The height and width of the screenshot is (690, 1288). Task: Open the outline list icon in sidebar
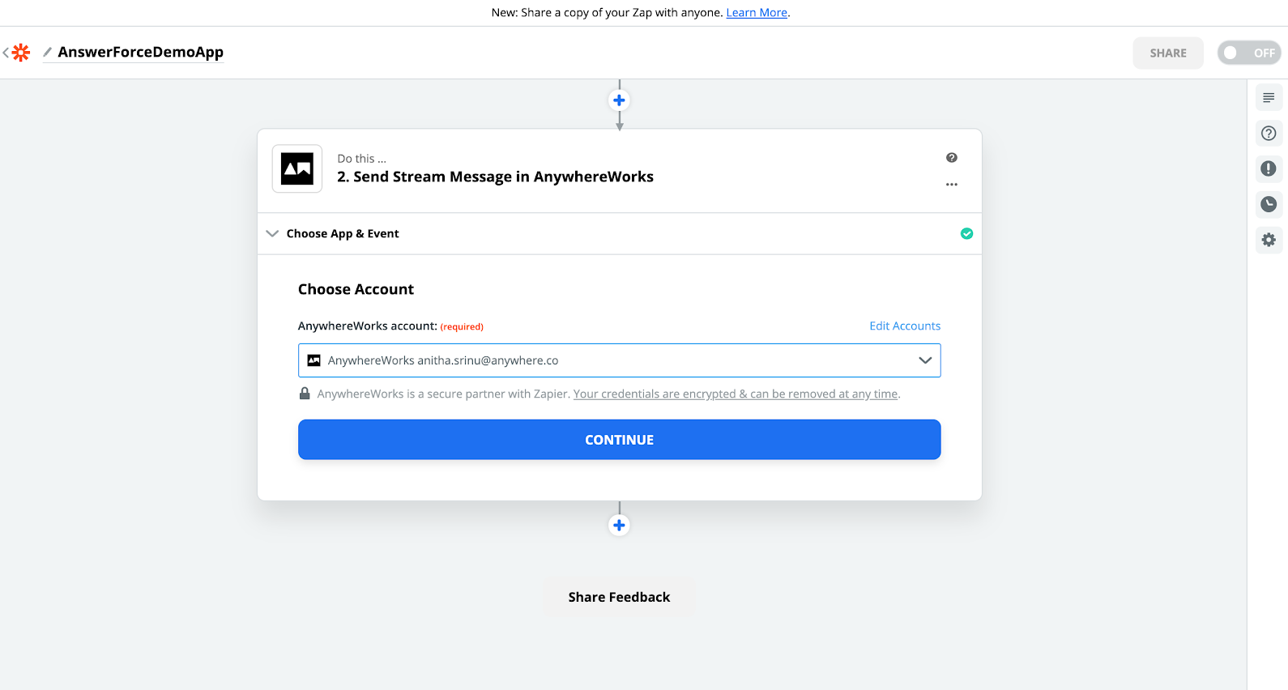(1269, 98)
